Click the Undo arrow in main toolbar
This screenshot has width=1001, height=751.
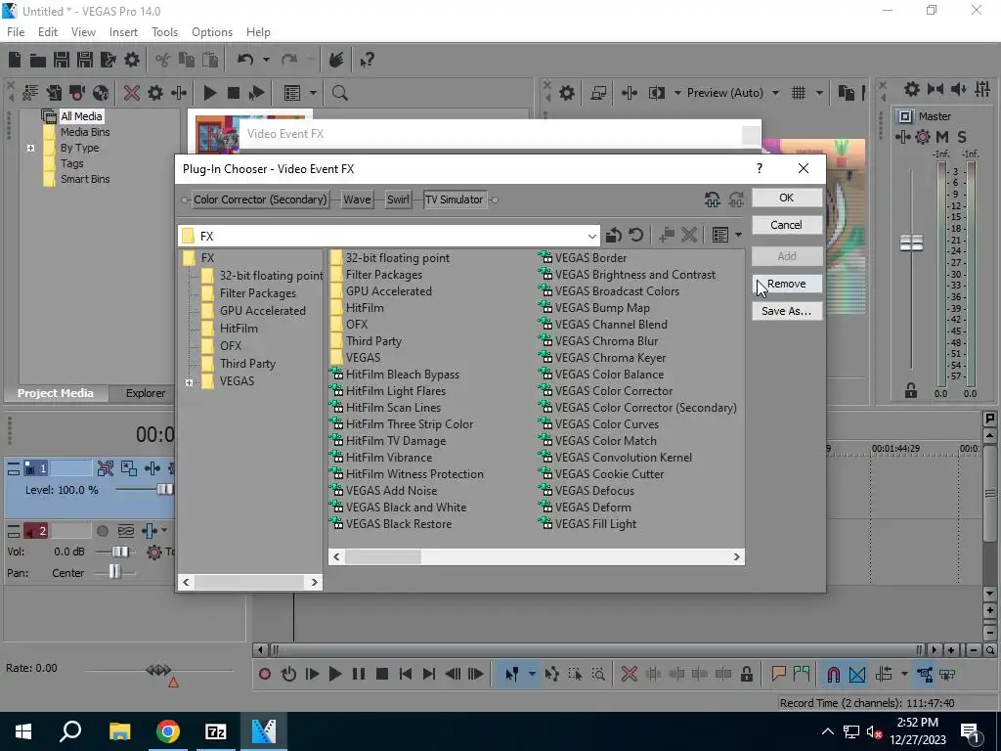point(245,60)
